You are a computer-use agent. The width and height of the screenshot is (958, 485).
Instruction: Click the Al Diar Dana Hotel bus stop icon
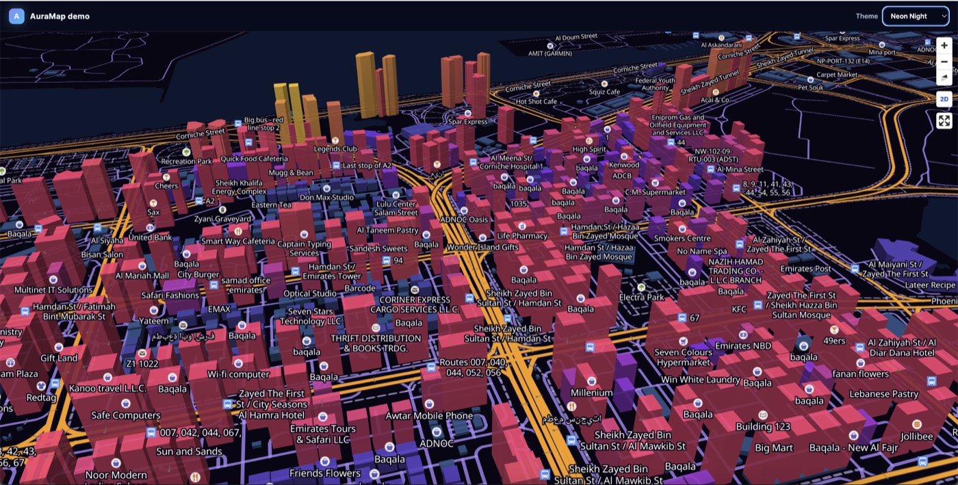coord(859,348)
